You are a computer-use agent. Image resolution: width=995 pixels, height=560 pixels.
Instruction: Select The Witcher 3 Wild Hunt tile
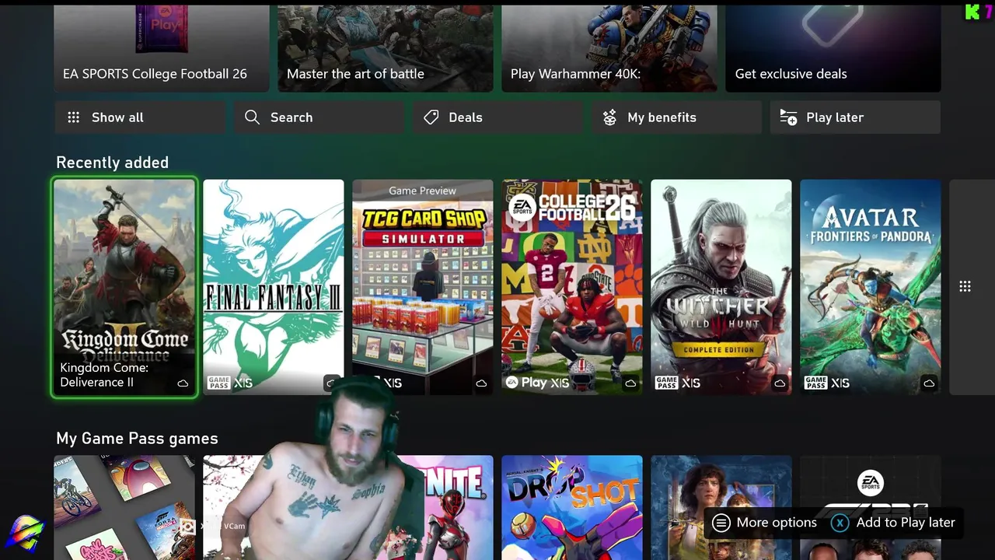tap(721, 287)
